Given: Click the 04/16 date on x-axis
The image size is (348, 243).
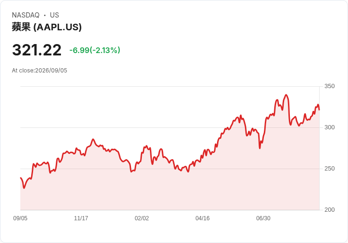Looking at the screenshot, I should 202,218.
